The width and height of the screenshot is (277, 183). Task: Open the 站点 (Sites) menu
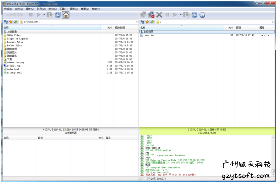19,9
